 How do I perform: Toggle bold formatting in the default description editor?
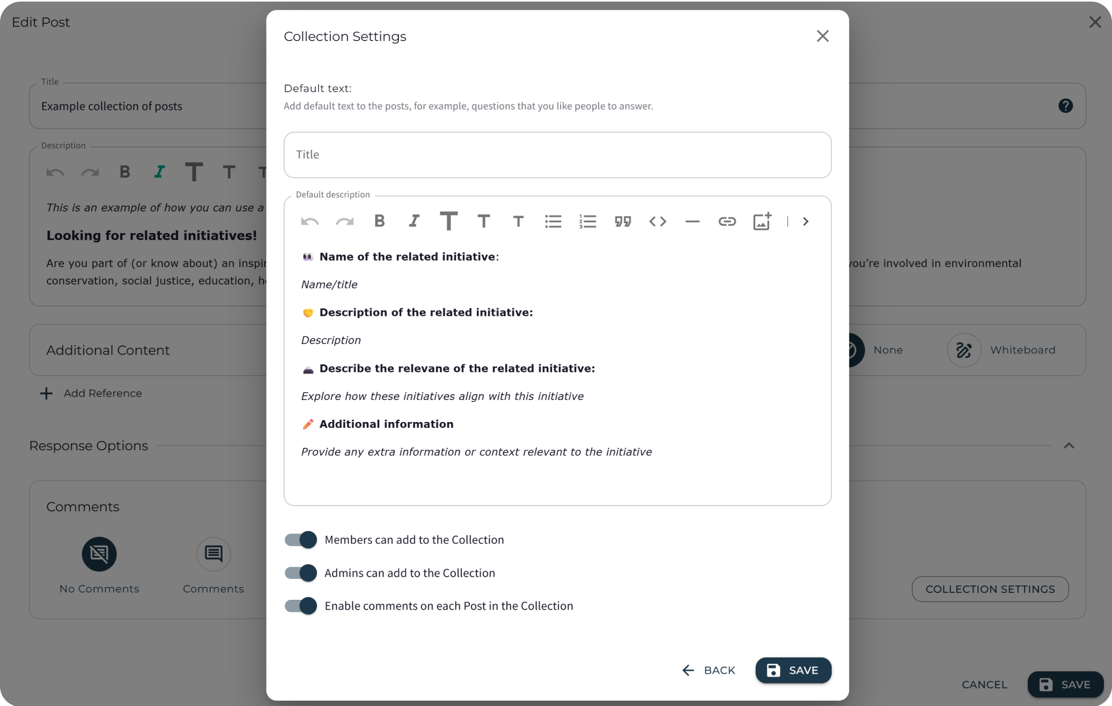point(379,221)
